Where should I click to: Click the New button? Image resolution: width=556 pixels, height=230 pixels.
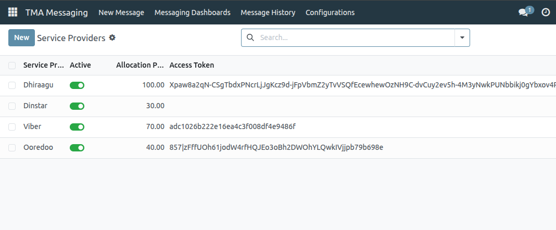(x=21, y=37)
